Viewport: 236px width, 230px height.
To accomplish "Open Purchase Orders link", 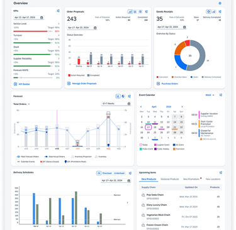I will coord(167,84).
